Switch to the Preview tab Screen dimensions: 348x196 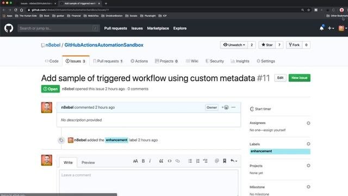(88, 162)
